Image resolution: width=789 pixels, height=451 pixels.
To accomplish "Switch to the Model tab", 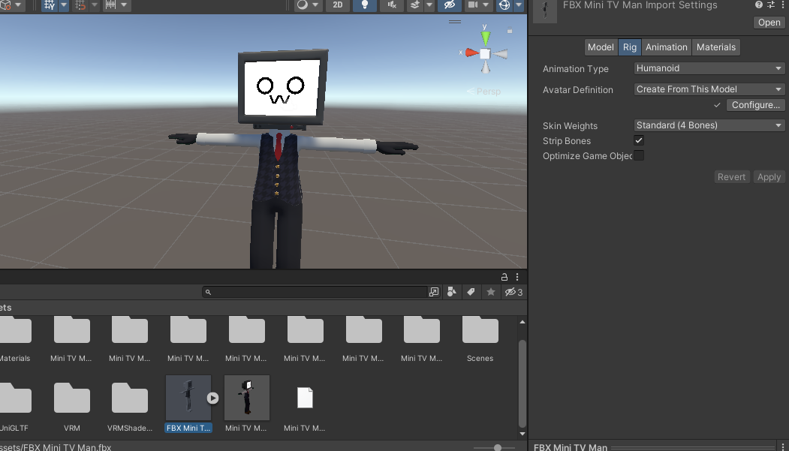I will [x=601, y=47].
